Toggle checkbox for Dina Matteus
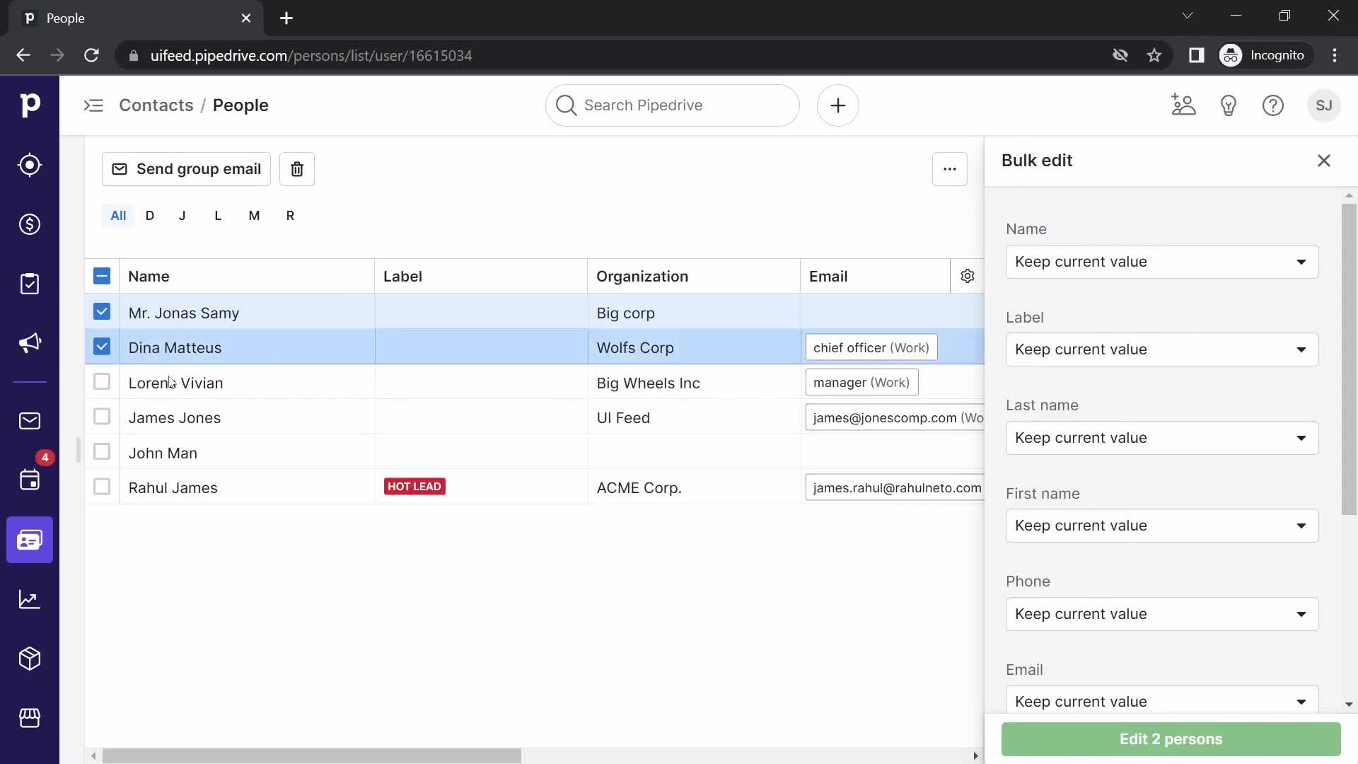This screenshot has height=764, width=1358. point(100,346)
